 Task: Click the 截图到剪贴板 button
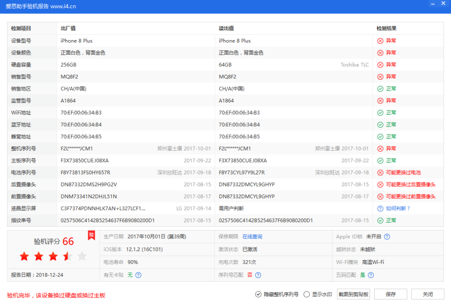click(x=354, y=294)
